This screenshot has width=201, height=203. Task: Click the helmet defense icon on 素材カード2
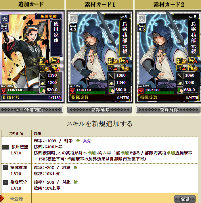pyautogui.click(x=180, y=83)
